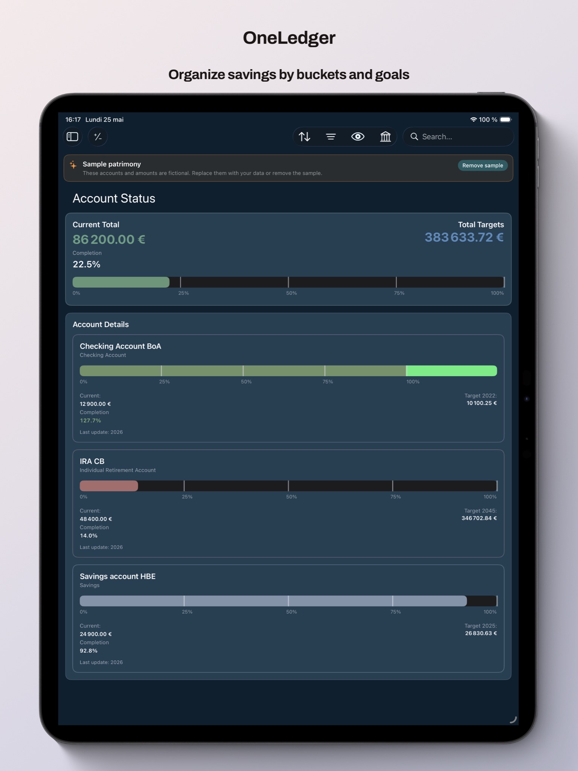The height and width of the screenshot is (771, 578).
Task: Click the overall 22.5% completion value
Action: pyautogui.click(x=87, y=264)
